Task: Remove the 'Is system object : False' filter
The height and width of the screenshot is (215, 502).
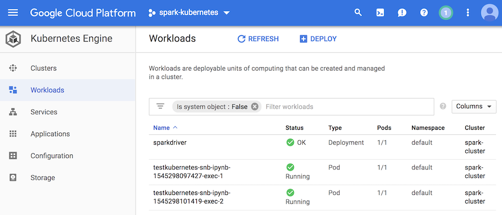Action: [x=255, y=107]
